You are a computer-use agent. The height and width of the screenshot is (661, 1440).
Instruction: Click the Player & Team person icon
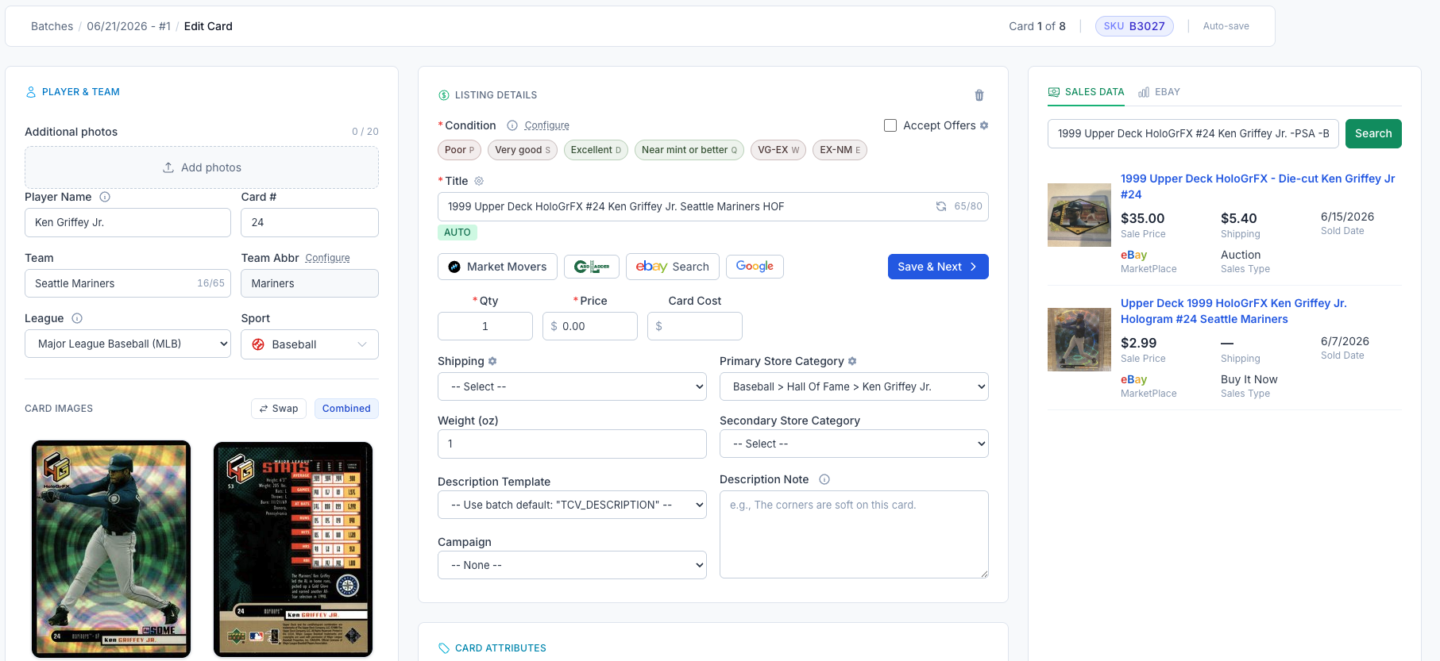click(31, 92)
